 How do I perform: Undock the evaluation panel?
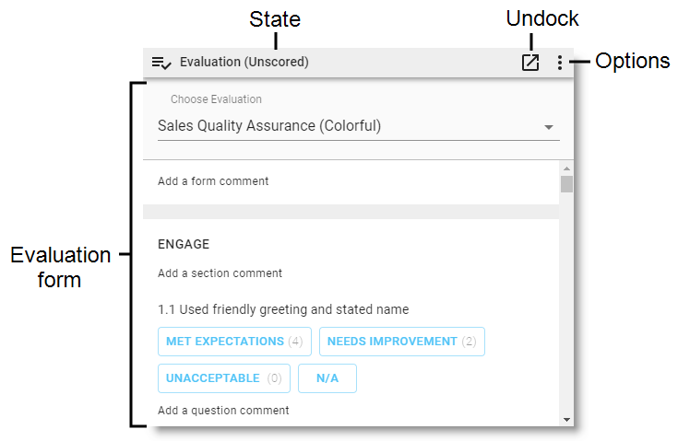tap(530, 63)
